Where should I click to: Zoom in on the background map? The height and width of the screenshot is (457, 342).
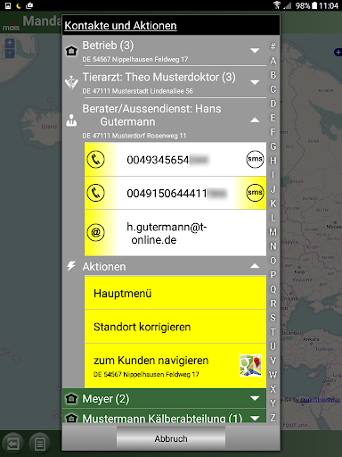coord(10,43)
